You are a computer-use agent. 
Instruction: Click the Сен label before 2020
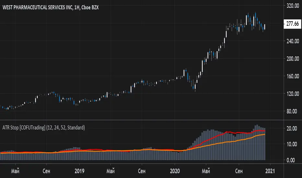142,171
